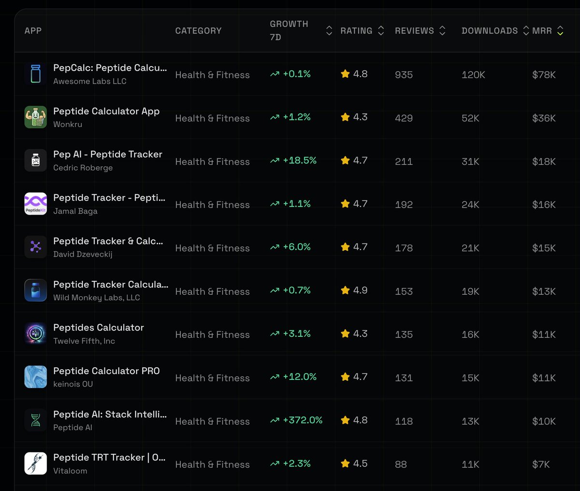Sort by MRR using highlighted sort arrows
Screen dimensions: 580x491
pos(560,30)
